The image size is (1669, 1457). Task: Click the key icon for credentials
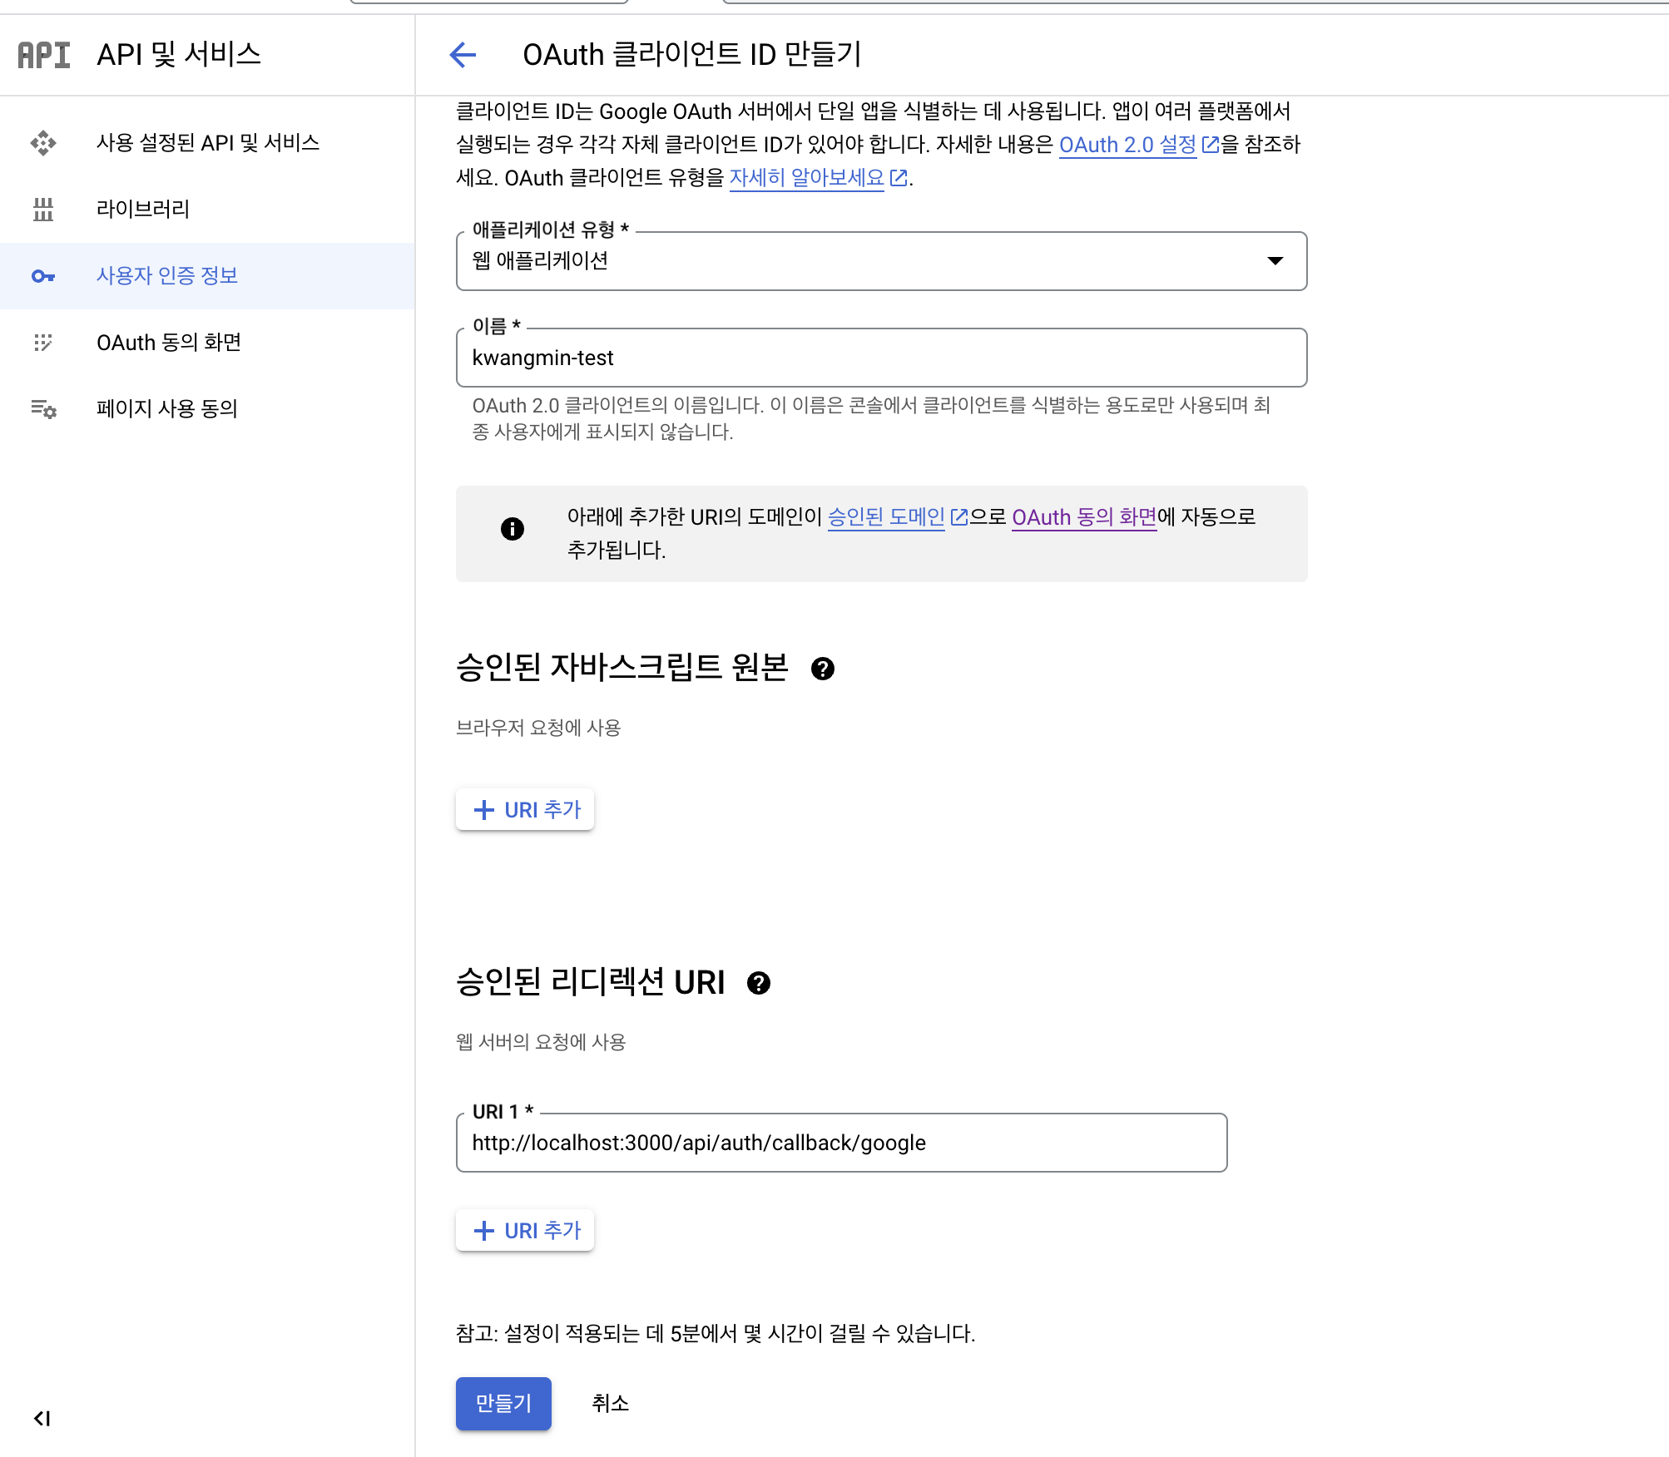pos(43,276)
